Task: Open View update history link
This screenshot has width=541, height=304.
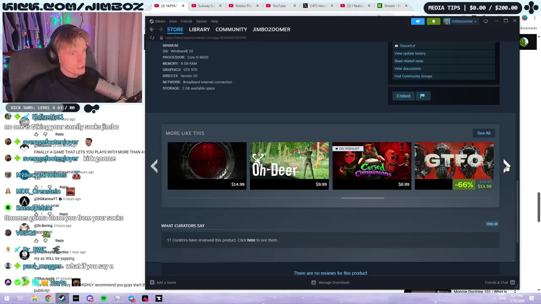Action: click(x=410, y=53)
